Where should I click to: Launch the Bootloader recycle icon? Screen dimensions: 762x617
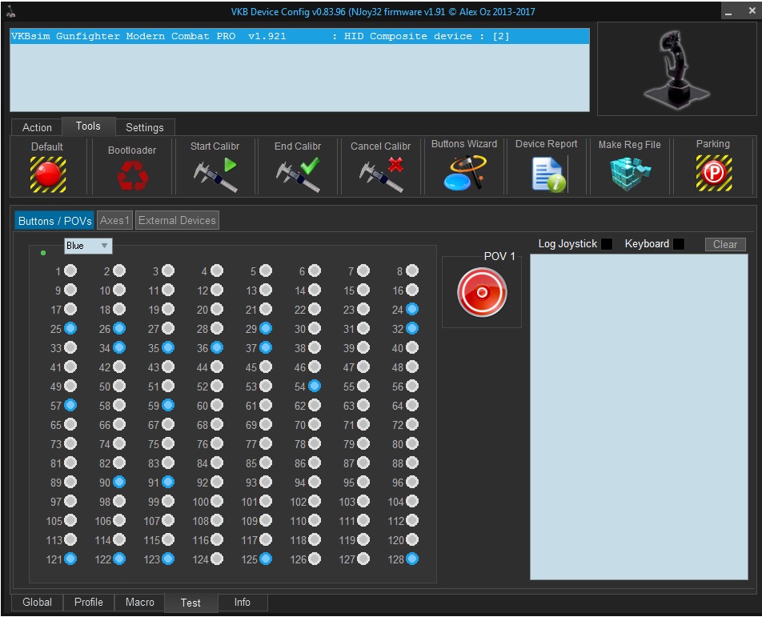(x=132, y=175)
